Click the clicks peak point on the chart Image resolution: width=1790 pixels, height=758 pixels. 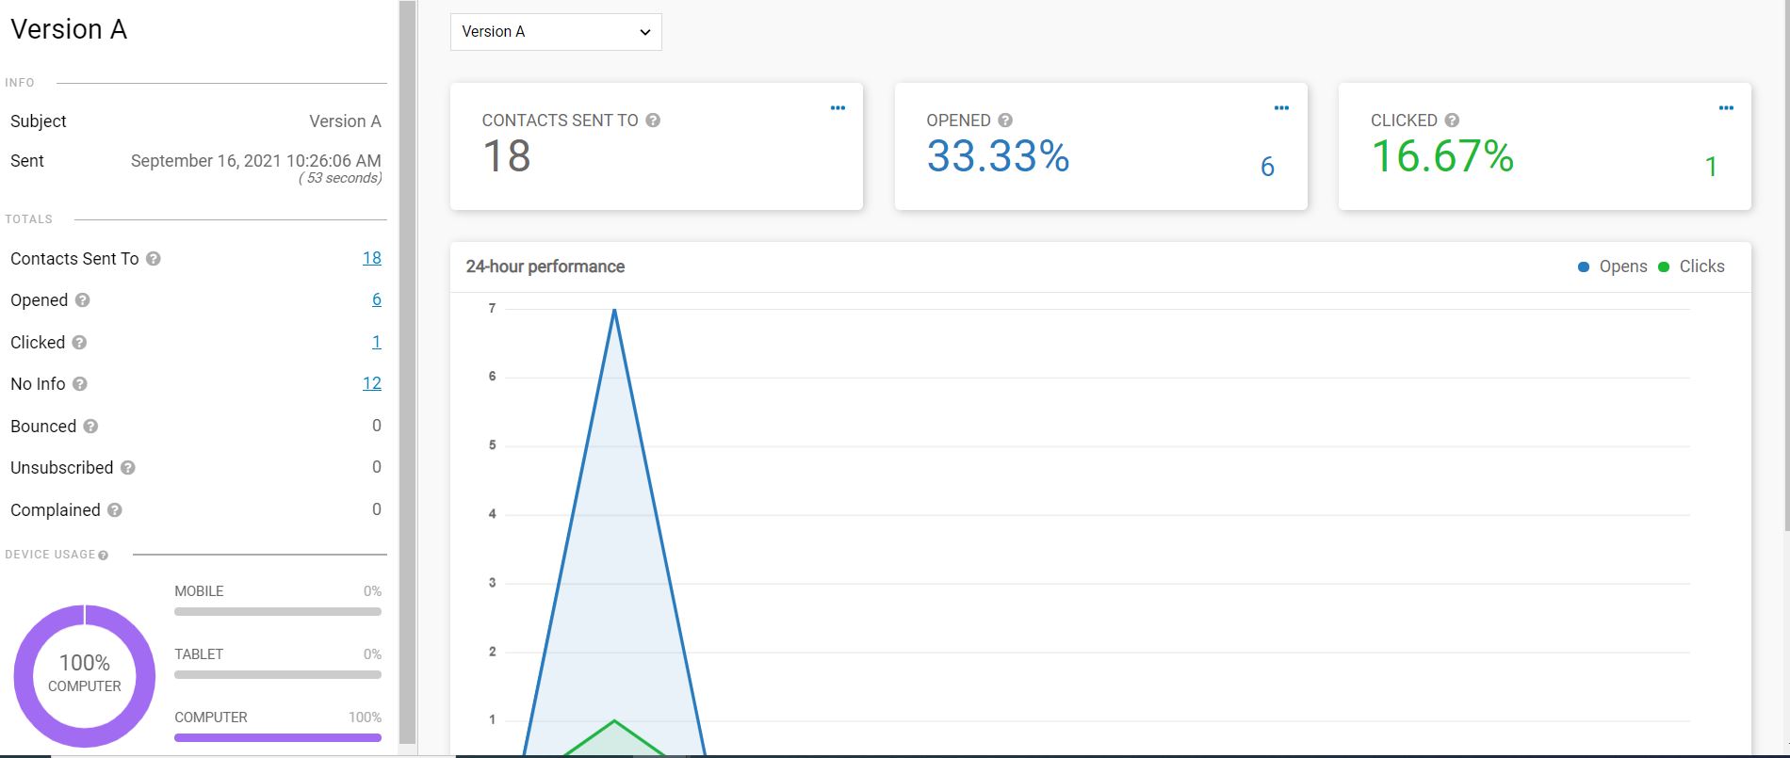(614, 721)
